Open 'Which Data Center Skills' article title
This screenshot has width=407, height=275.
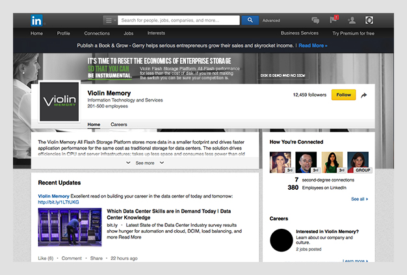169,215
